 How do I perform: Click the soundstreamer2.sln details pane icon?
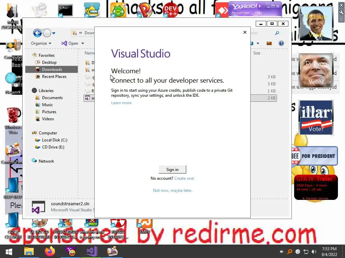(38, 207)
